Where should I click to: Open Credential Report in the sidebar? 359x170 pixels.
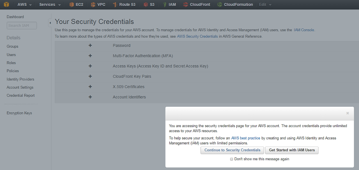[21, 96]
